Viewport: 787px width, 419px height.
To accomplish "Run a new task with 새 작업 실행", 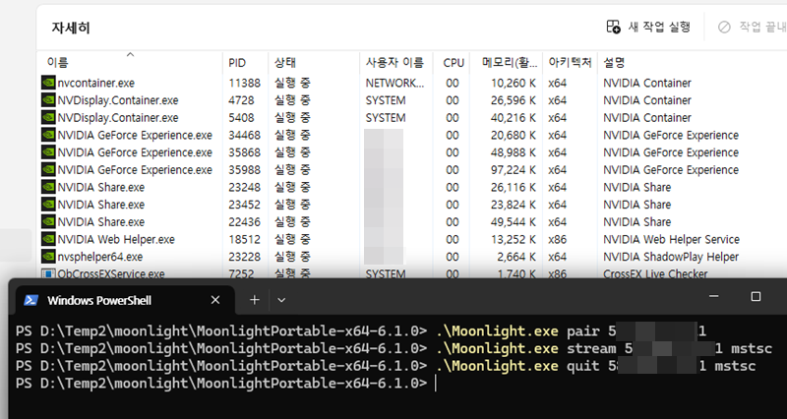I will [x=648, y=27].
